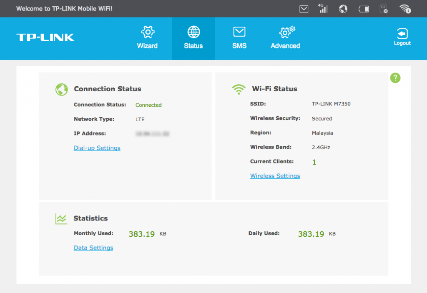This screenshot has width=427, height=293.
Task: Click the Region value 'Malaysia'
Action: click(x=322, y=133)
